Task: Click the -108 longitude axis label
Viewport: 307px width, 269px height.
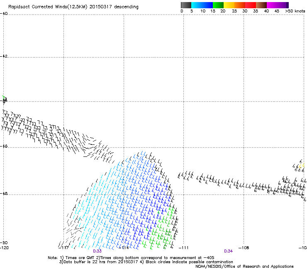Action: click(244, 248)
